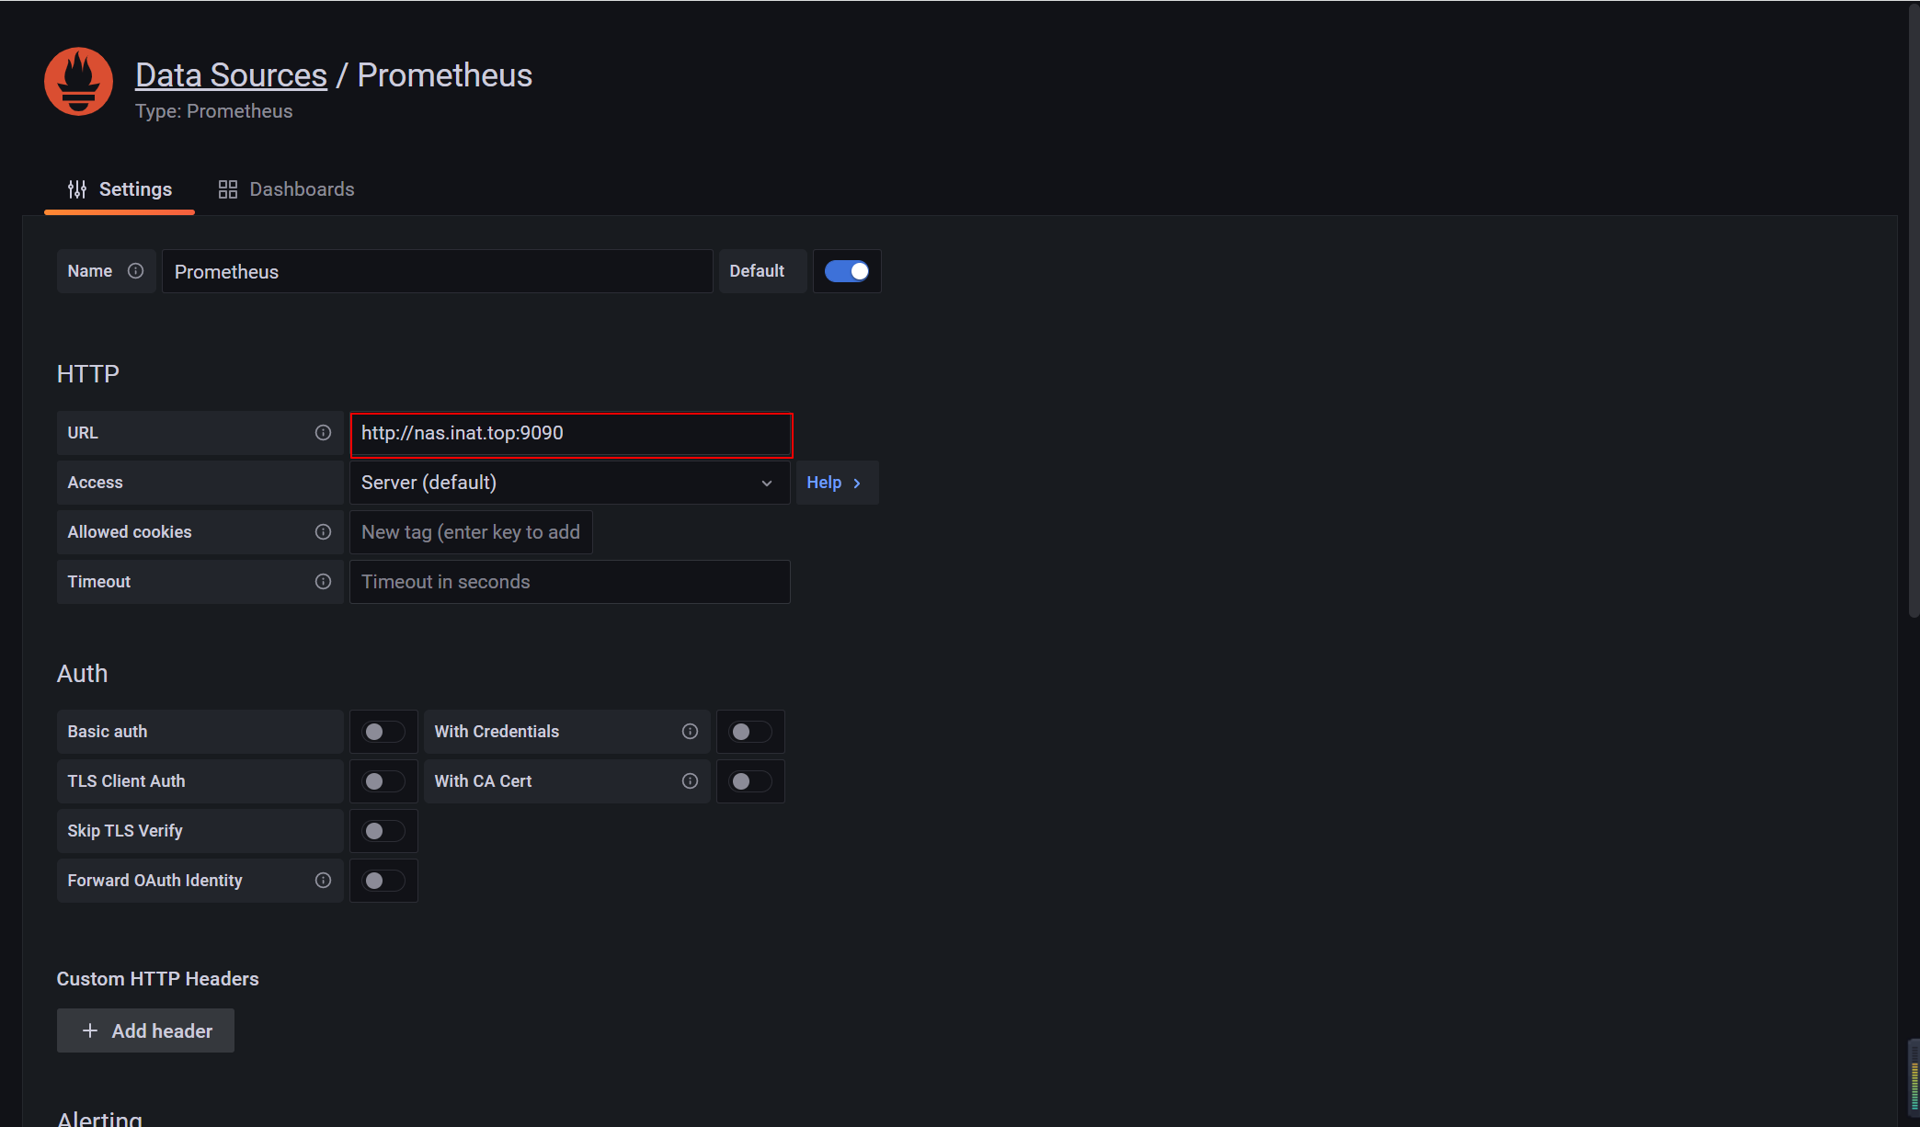The image size is (1920, 1127).
Task: Toggle the Default data source switch
Action: [x=847, y=271]
